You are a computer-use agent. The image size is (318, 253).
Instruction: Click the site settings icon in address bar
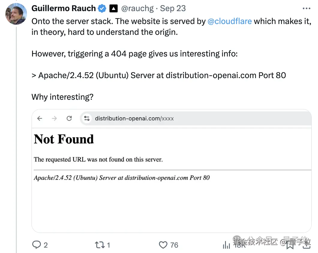(87, 118)
